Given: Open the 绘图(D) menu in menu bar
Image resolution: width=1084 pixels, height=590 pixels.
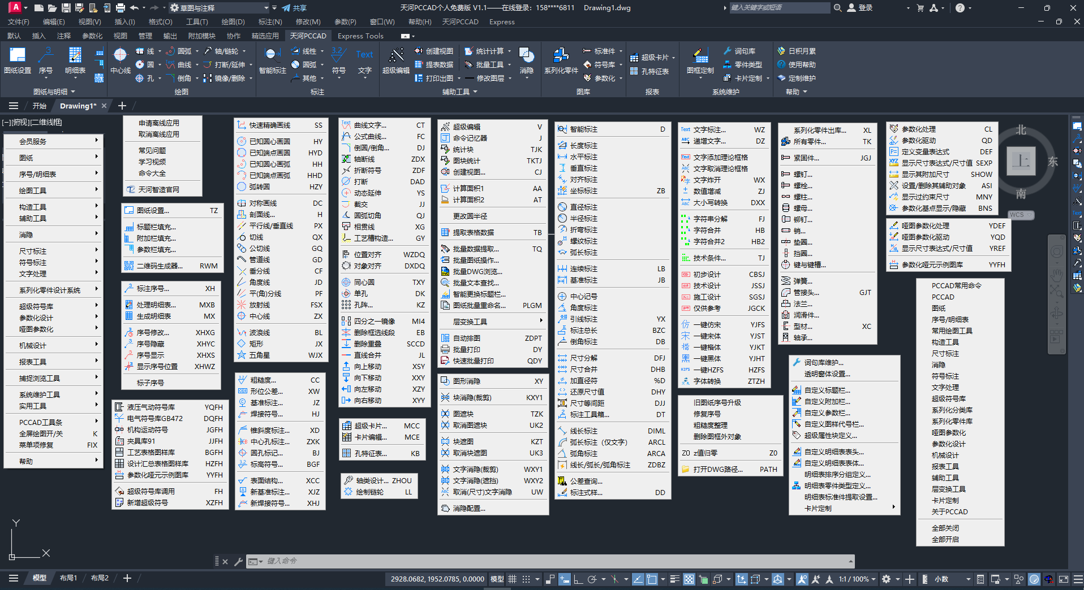Looking at the screenshot, I should point(233,22).
